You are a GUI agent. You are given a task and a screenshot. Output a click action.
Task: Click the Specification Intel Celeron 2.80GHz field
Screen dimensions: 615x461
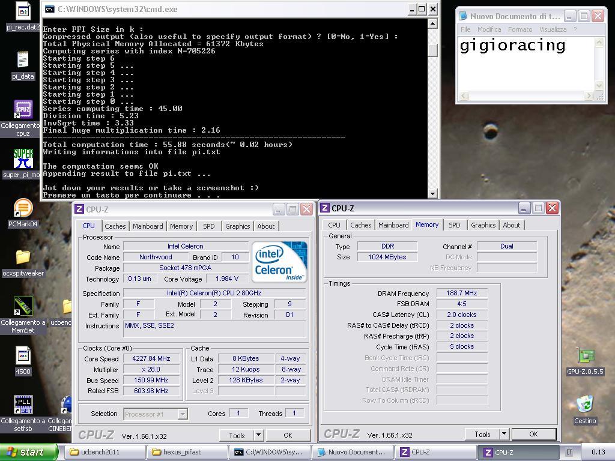[x=214, y=293]
